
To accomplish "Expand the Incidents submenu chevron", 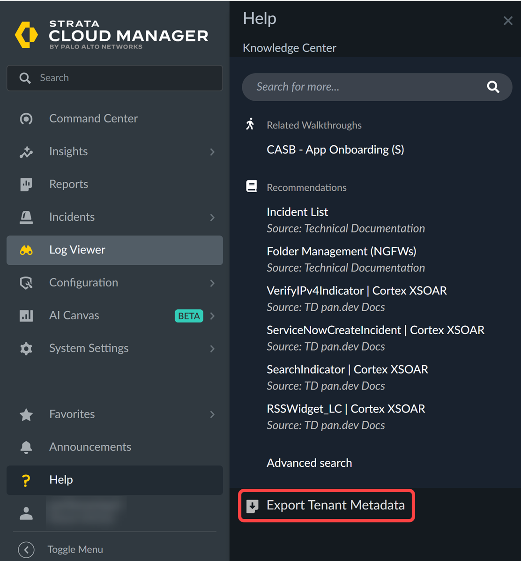I will point(212,217).
